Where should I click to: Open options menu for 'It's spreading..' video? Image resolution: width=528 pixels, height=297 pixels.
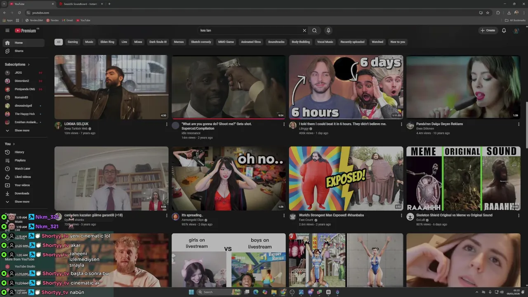coord(284,215)
